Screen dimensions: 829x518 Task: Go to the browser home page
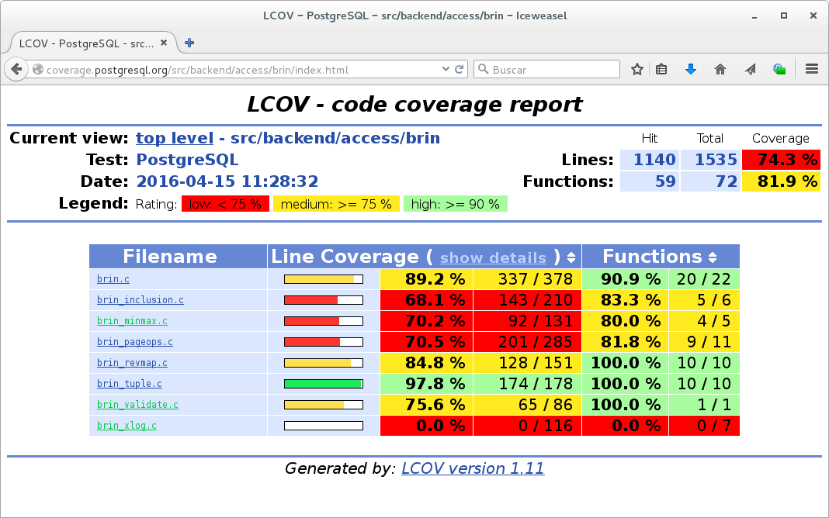[x=720, y=69]
